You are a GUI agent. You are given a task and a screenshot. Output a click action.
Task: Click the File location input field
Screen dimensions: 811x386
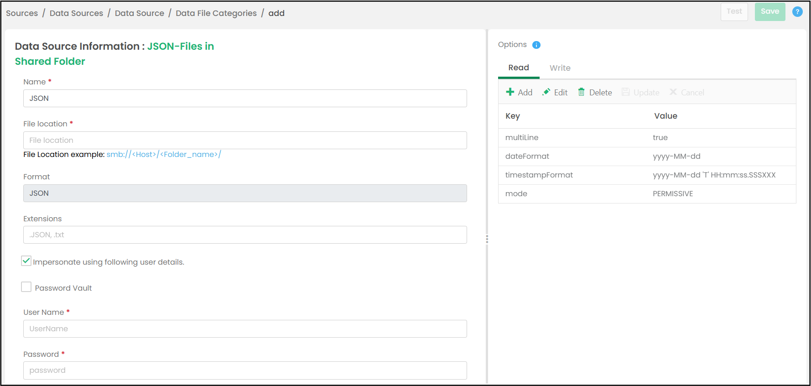[x=245, y=140]
